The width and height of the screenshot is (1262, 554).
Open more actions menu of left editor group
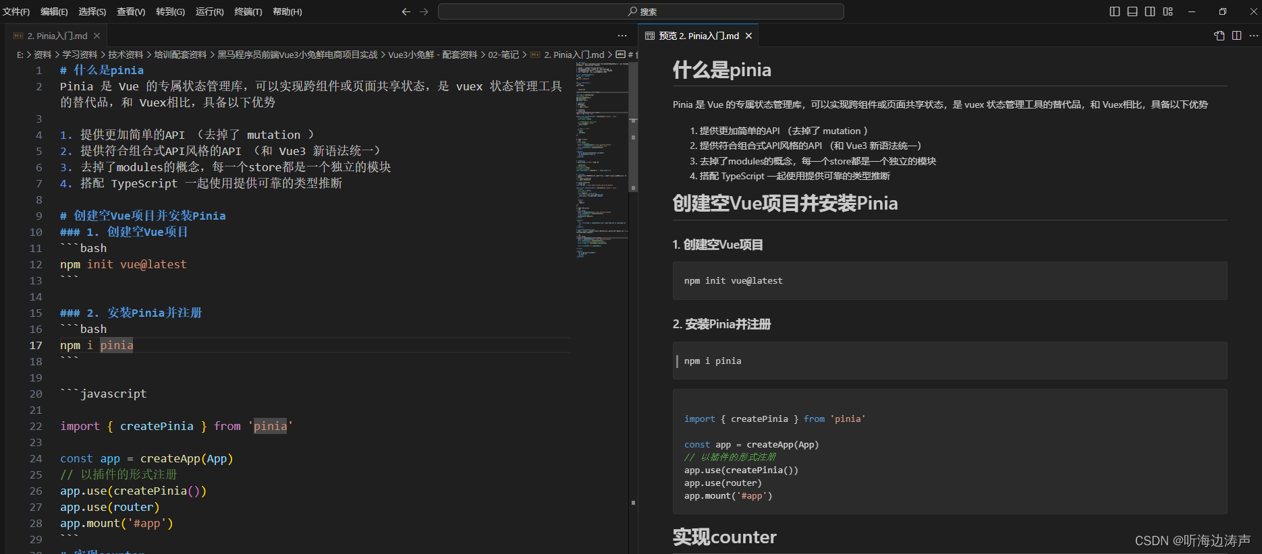(x=622, y=36)
